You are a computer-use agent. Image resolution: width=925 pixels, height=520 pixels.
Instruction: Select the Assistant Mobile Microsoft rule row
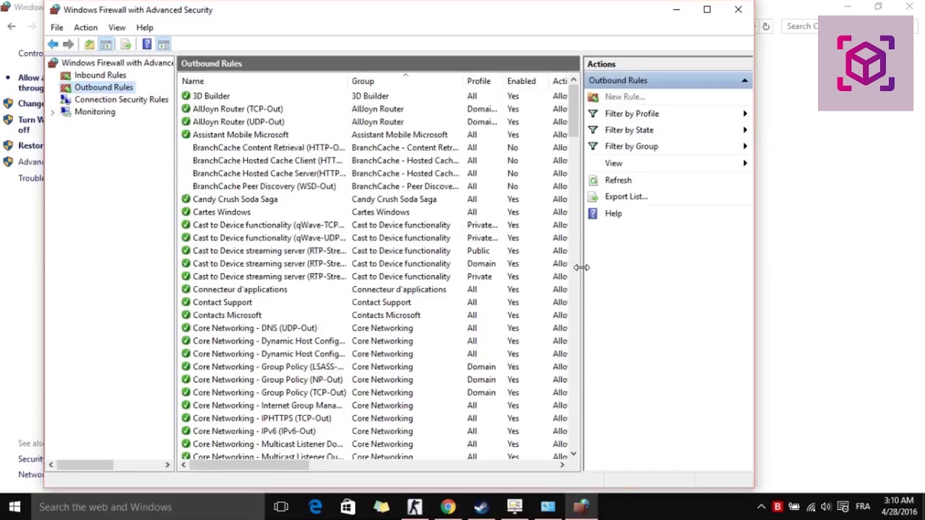pos(374,135)
